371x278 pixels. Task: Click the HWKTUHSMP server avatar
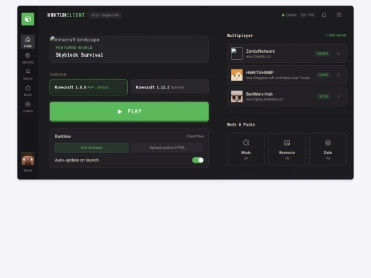(x=236, y=75)
